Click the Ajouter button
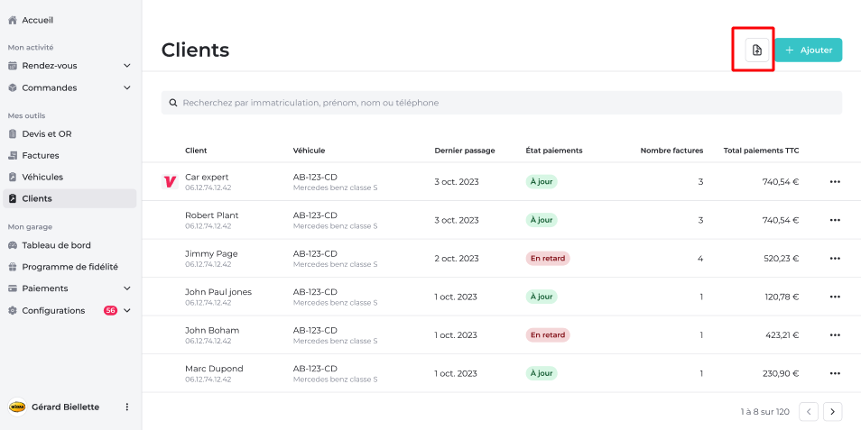 (808, 50)
